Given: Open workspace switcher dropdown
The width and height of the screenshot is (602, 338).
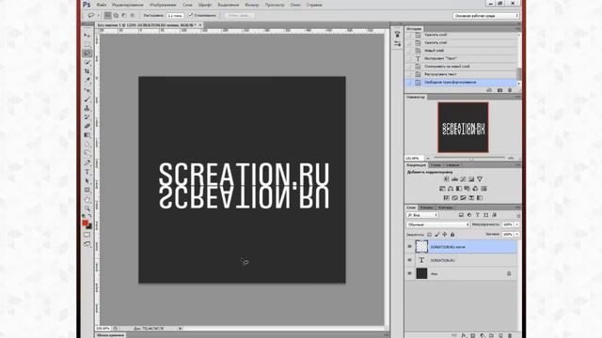Looking at the screenshot, I should (485, 16).
